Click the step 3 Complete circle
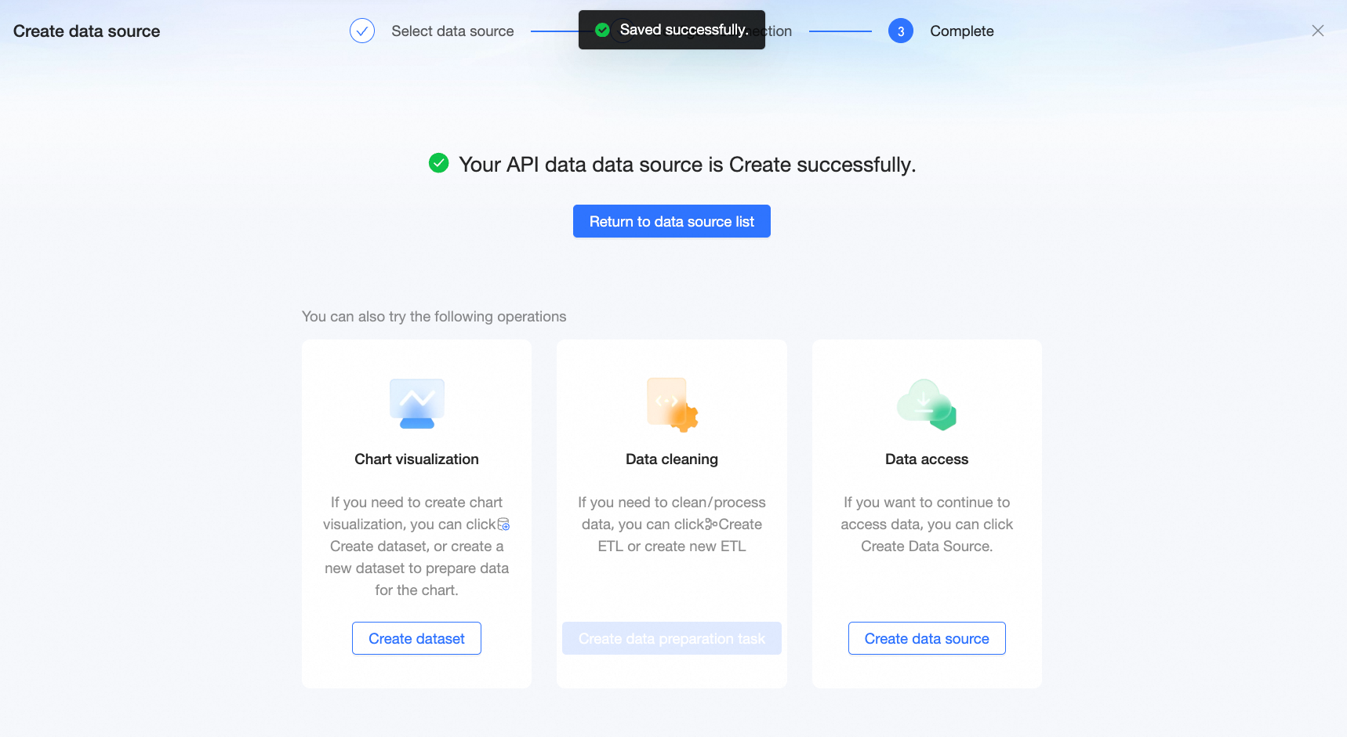This screenshot has width=1347, height=737. [901, 31]
